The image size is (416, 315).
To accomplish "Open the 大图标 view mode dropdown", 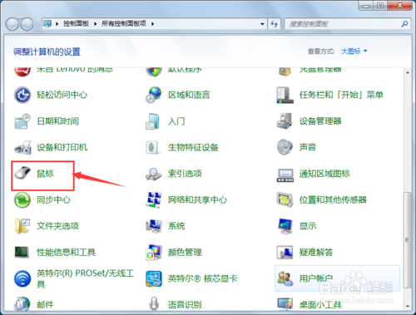I will [x=354, y=51].
